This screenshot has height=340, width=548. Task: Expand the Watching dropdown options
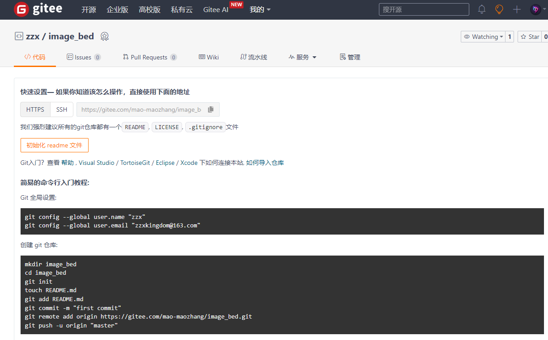click(x=501, y=36)
